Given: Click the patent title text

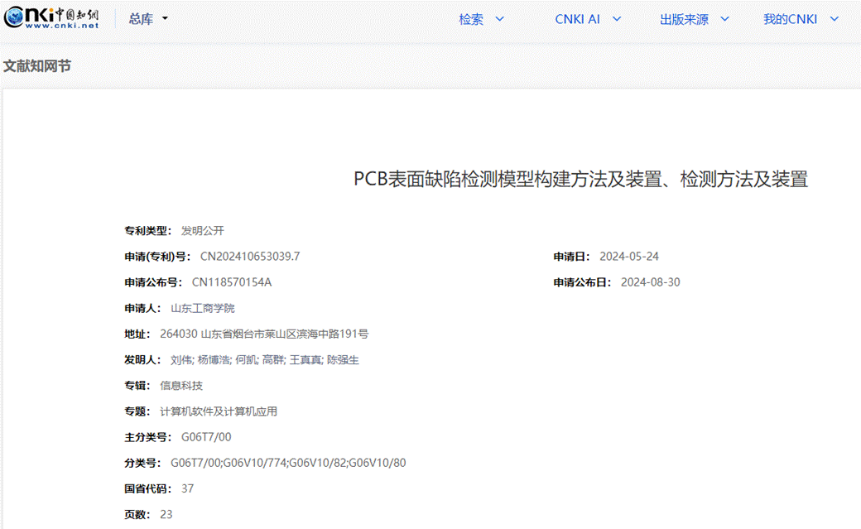Looking at the screenshot, I should [x=580, y=179].
